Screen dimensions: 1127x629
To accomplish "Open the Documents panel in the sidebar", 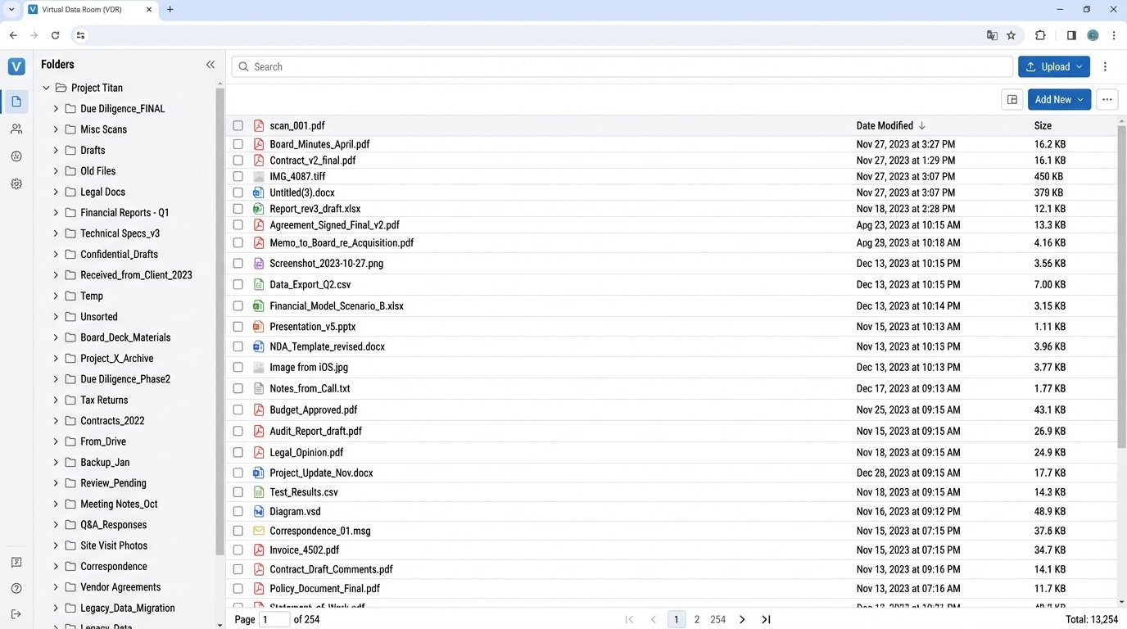I will (16, 102).
